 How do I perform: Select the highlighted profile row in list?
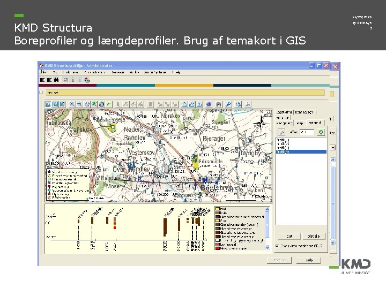301,152
